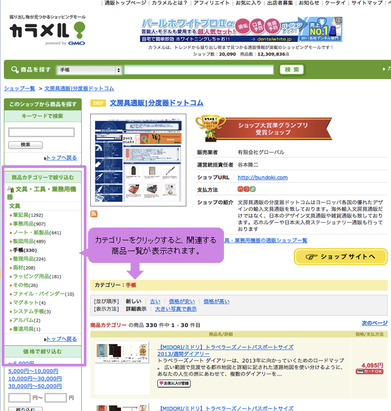
Task: Open アフィリエイト in the top menu
Action: coord(212,3)
